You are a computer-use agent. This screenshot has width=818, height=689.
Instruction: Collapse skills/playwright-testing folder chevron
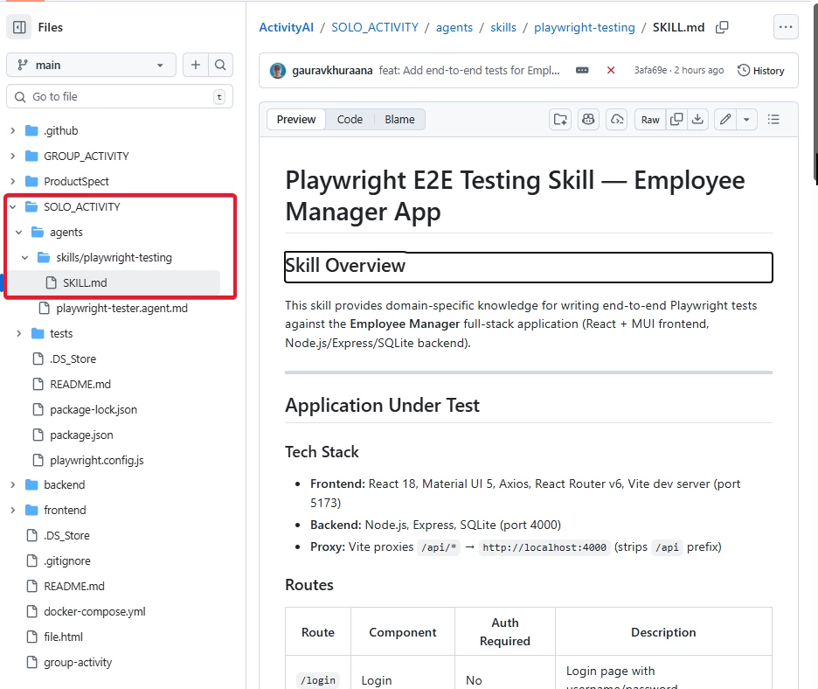tap(25, 257)
